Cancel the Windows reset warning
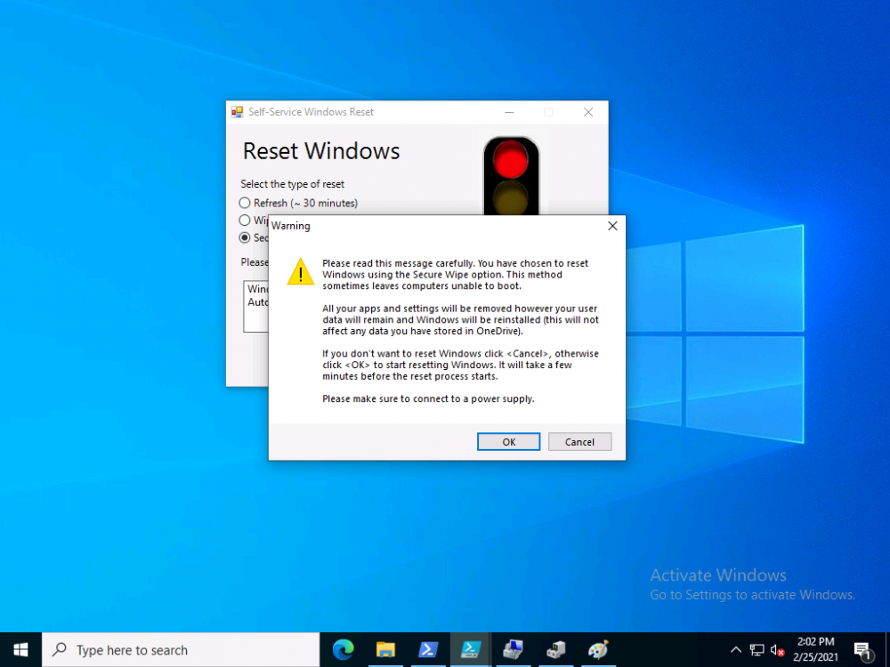The height and width of the screenshot is (667, 890). tap(579, 442)
